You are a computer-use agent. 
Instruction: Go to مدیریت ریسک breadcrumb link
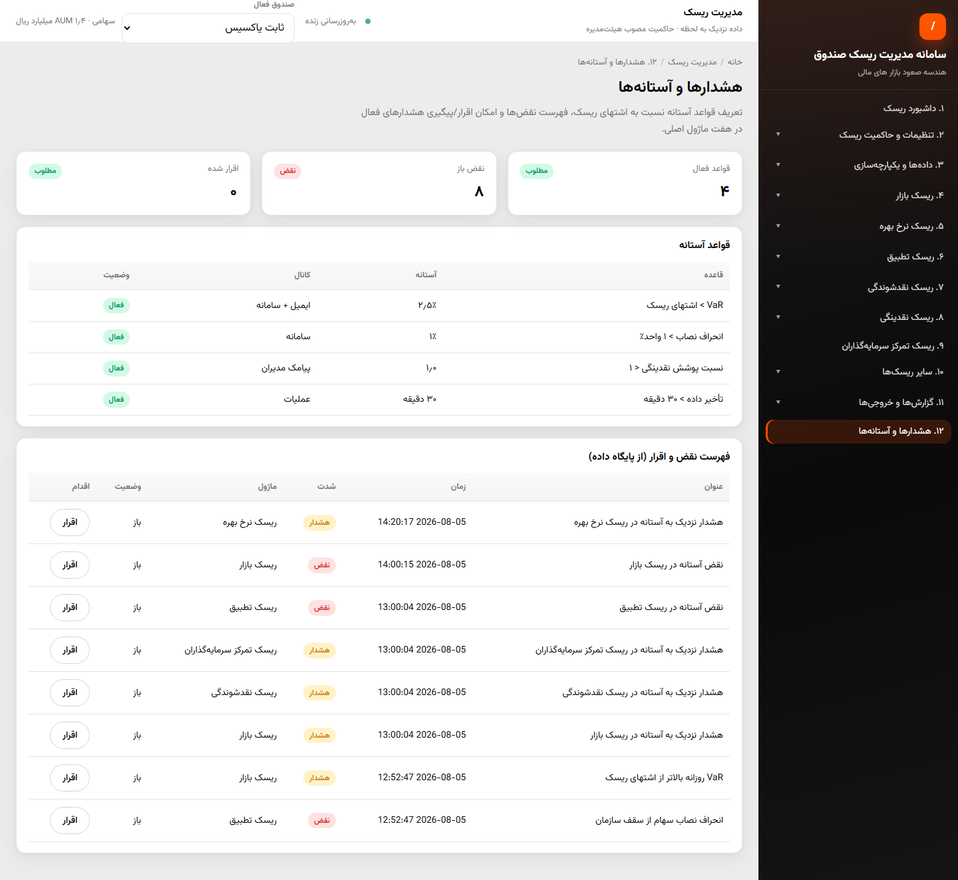692,62
